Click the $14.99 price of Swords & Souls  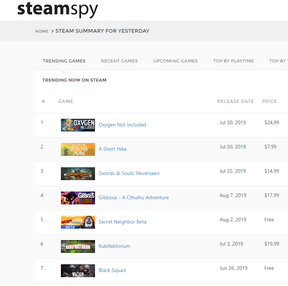(271, 171)
